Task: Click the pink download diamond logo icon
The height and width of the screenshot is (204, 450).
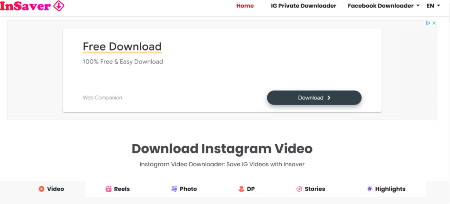Action: pyautogui.click(x=59, y=6)
